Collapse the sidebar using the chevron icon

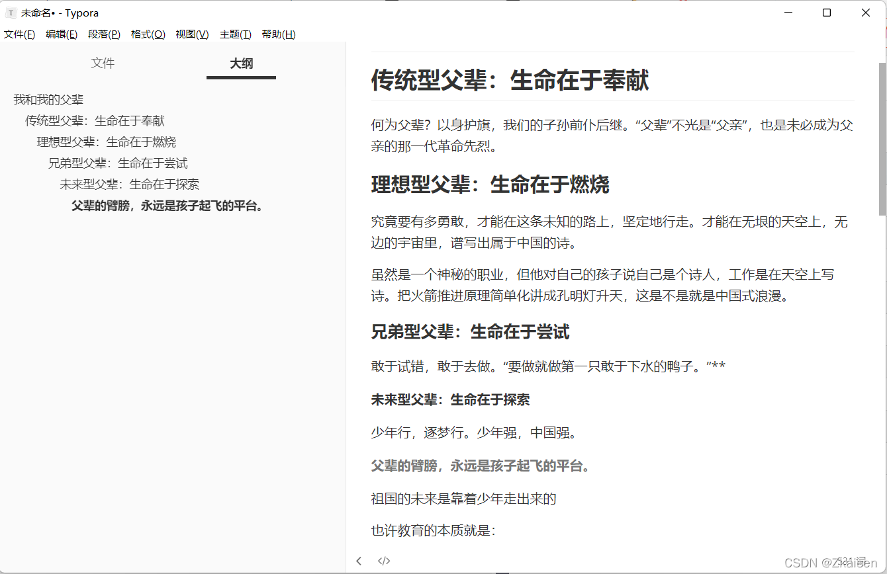click(x=358, y=560)
